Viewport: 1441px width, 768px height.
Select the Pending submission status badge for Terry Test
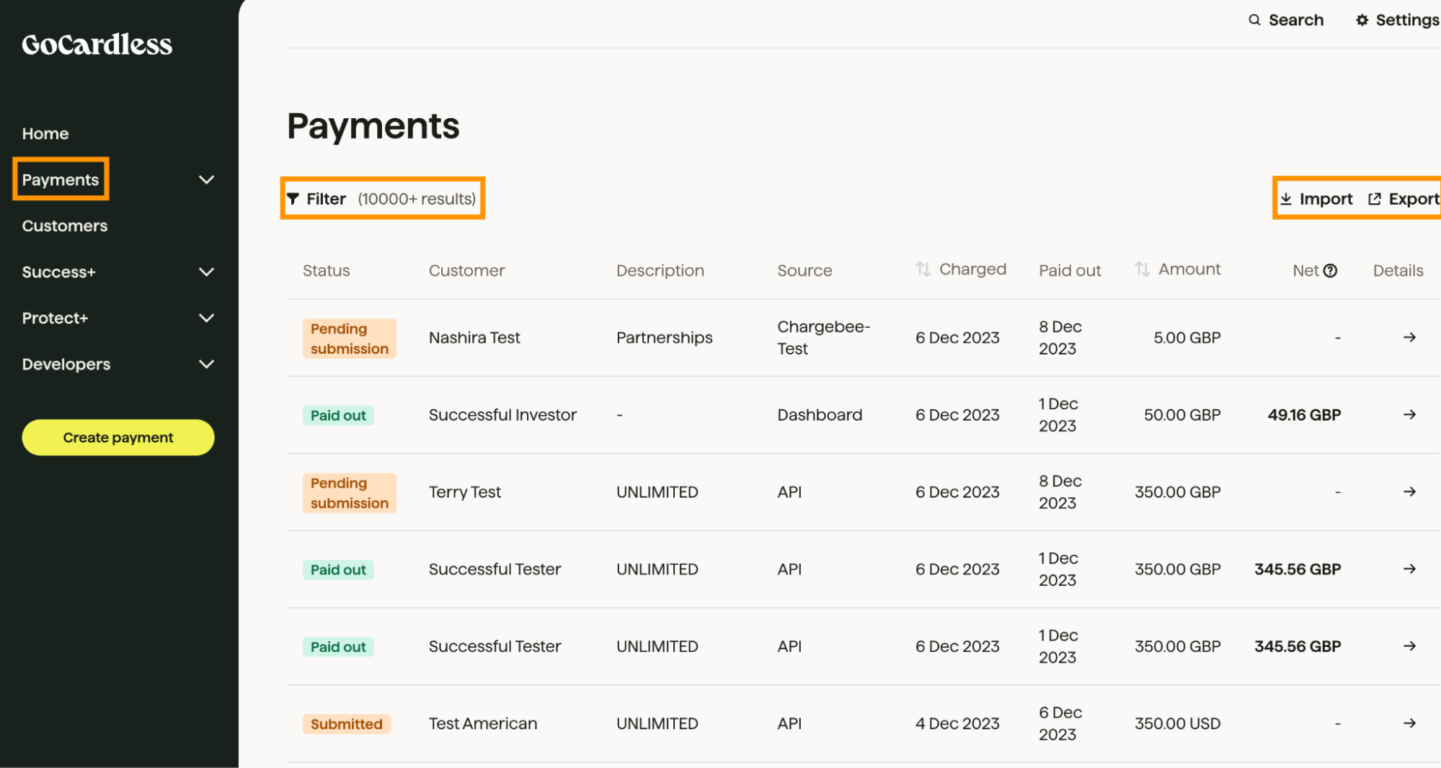350,493
